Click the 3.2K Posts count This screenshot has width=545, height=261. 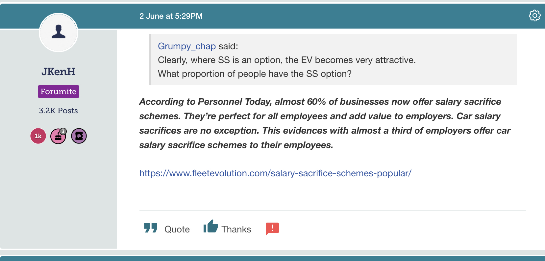click(59, 111)
